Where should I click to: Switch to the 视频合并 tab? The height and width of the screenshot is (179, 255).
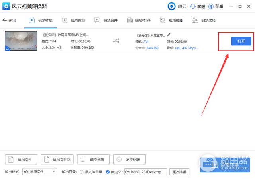106,20
